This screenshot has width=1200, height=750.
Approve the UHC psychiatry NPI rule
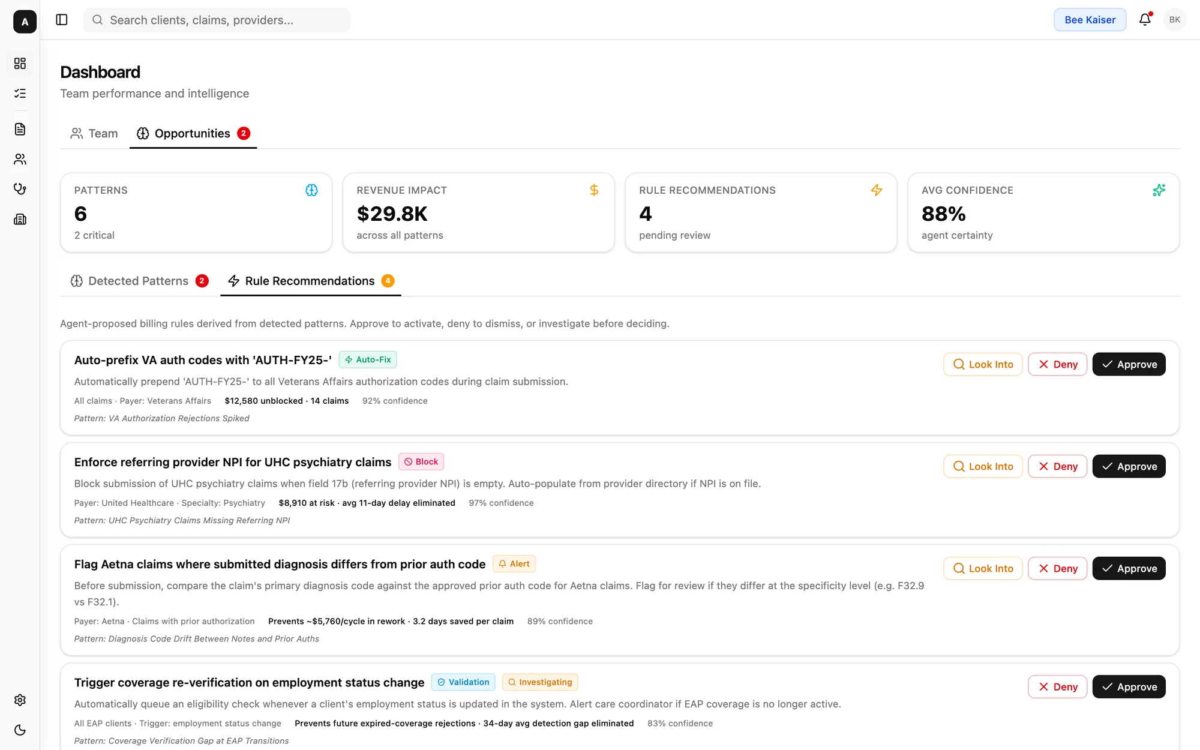[1129, 466]
